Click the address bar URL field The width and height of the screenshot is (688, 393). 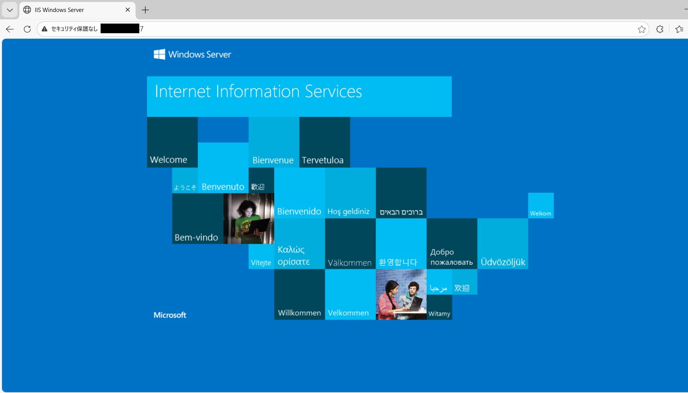tap(348, 29)
